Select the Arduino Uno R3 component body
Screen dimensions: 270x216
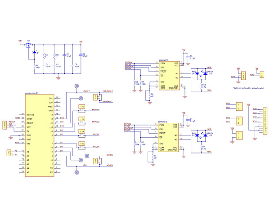click(x=40, y=135)
